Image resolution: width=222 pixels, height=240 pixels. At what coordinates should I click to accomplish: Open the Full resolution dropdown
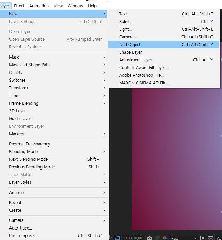[x=184, y=238]
